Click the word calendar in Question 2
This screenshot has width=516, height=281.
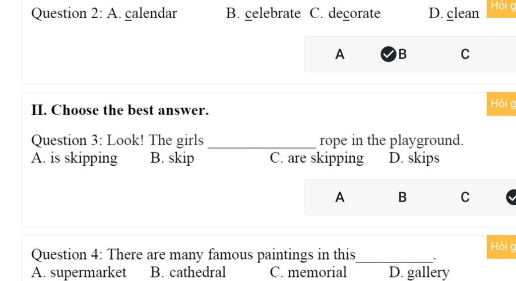151,14
